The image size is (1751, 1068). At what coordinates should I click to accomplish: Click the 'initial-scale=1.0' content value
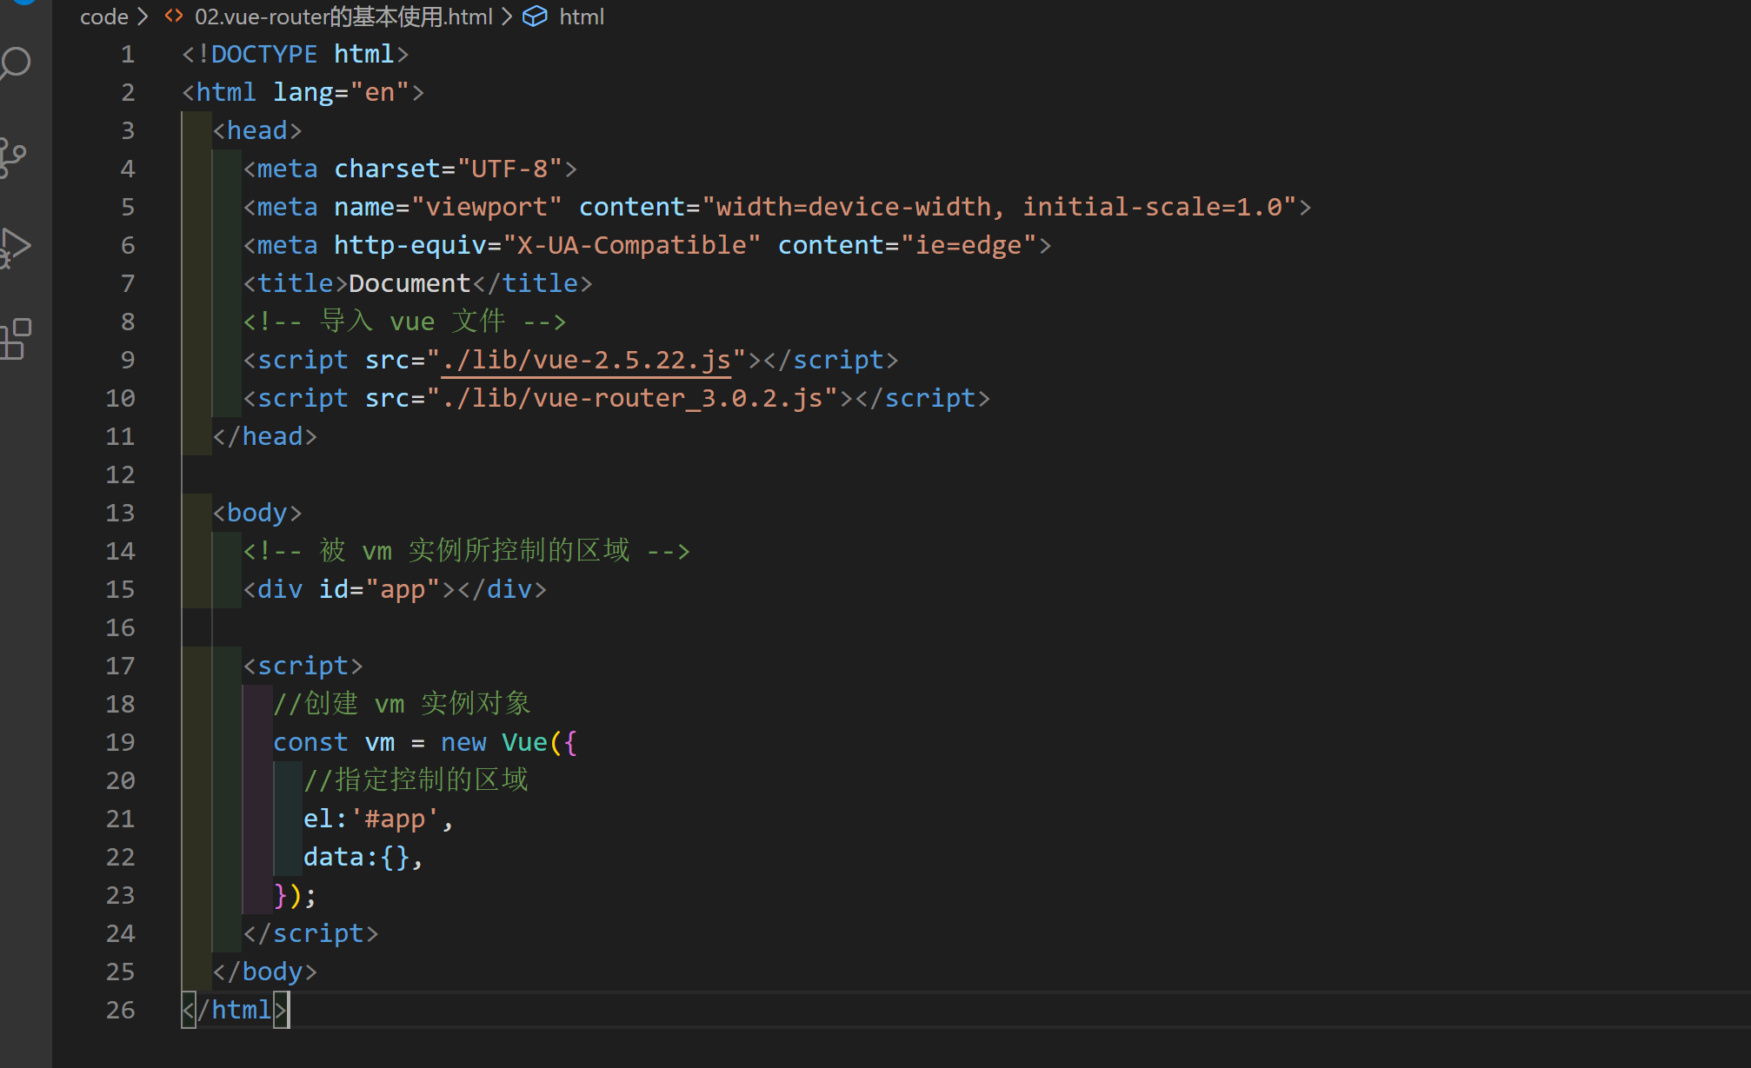[1152, 207]
